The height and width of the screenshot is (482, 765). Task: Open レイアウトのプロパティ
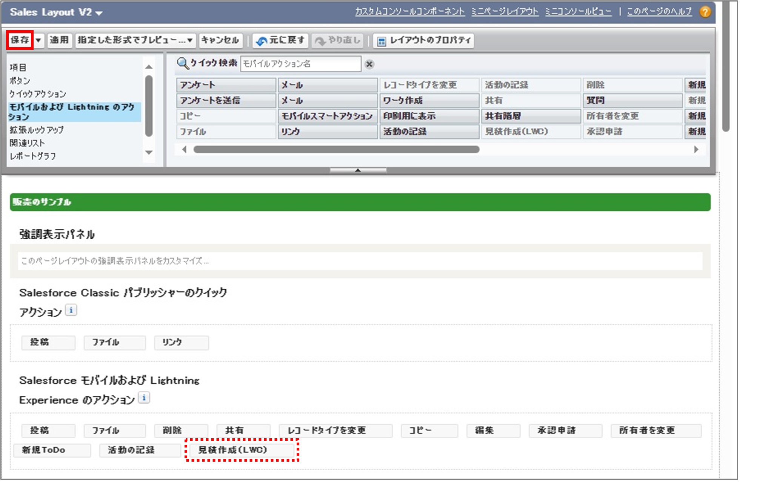tap(424, 40)
